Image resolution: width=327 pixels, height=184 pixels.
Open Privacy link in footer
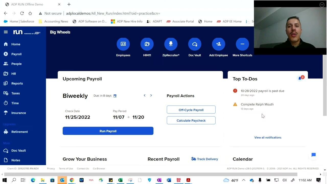point(51,169)
